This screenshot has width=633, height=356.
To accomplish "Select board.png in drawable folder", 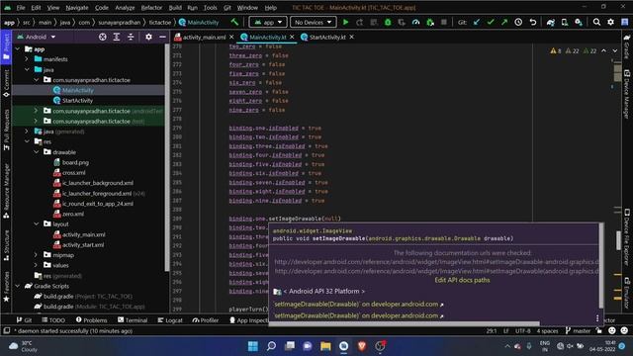I will tap(75, 162).
